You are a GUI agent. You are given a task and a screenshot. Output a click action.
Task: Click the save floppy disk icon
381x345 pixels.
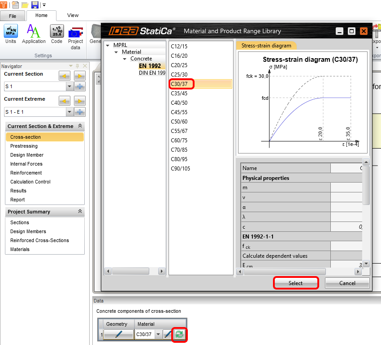point(35,5)
